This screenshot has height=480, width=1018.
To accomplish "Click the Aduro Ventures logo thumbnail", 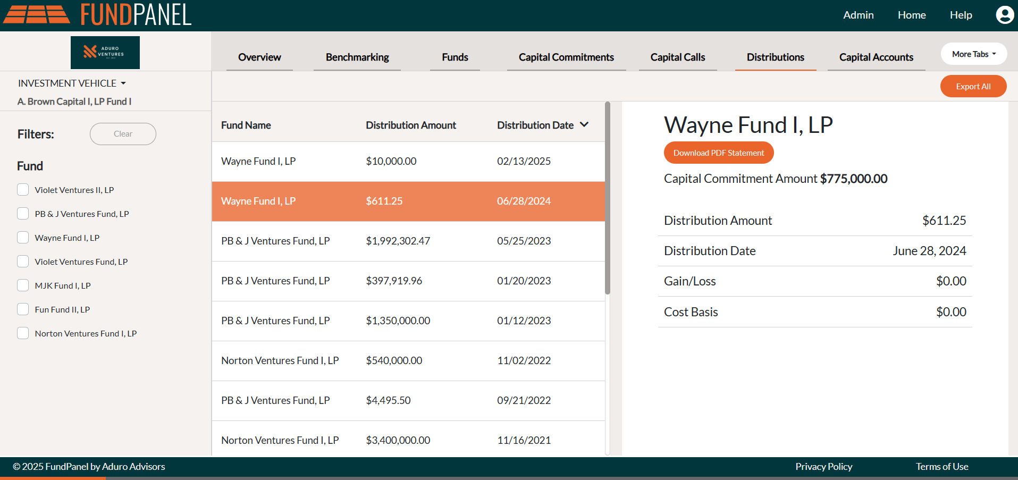I will 105,53.
